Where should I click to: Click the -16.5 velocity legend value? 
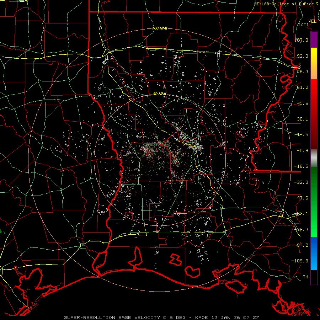pos(301,166)
